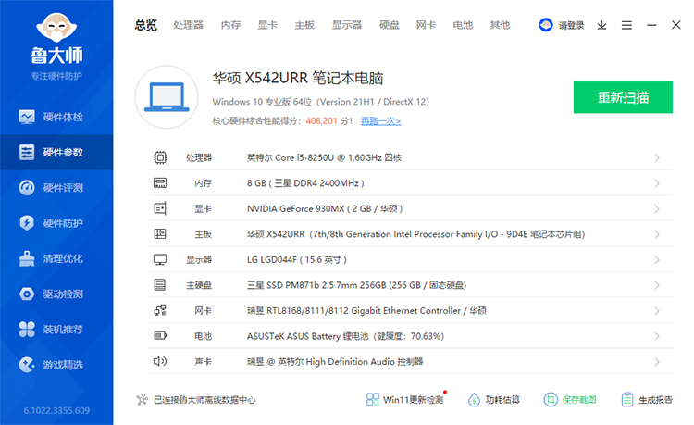Open 硬件评测 gauge icon
The width and height of the screenshot is (694, 425).
click(27, 188)
